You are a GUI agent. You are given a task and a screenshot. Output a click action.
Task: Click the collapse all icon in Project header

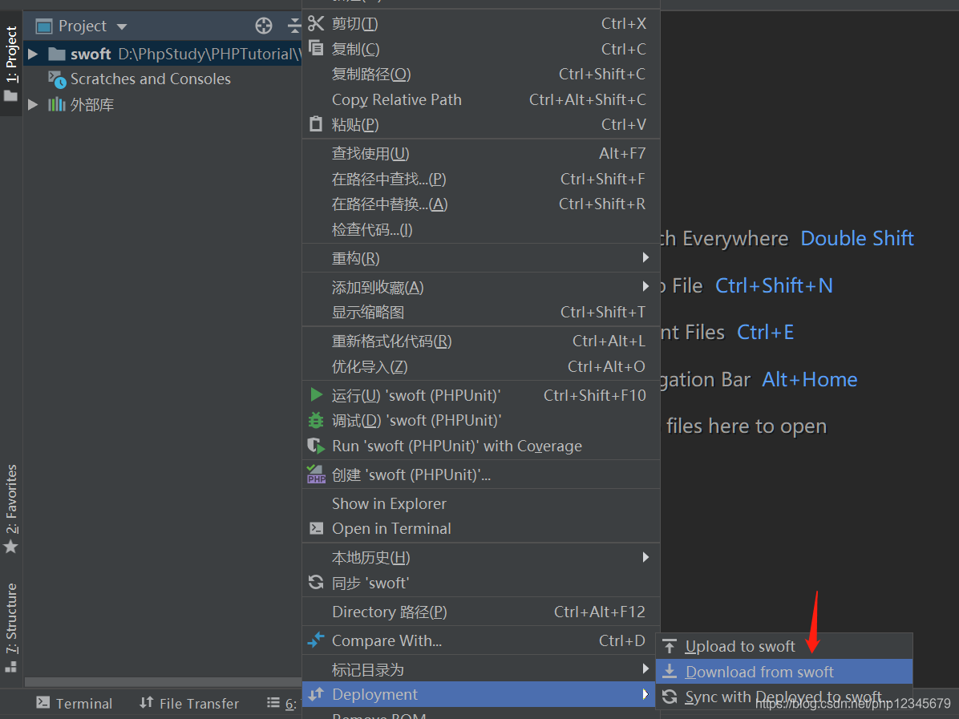(x=294, y=26)
